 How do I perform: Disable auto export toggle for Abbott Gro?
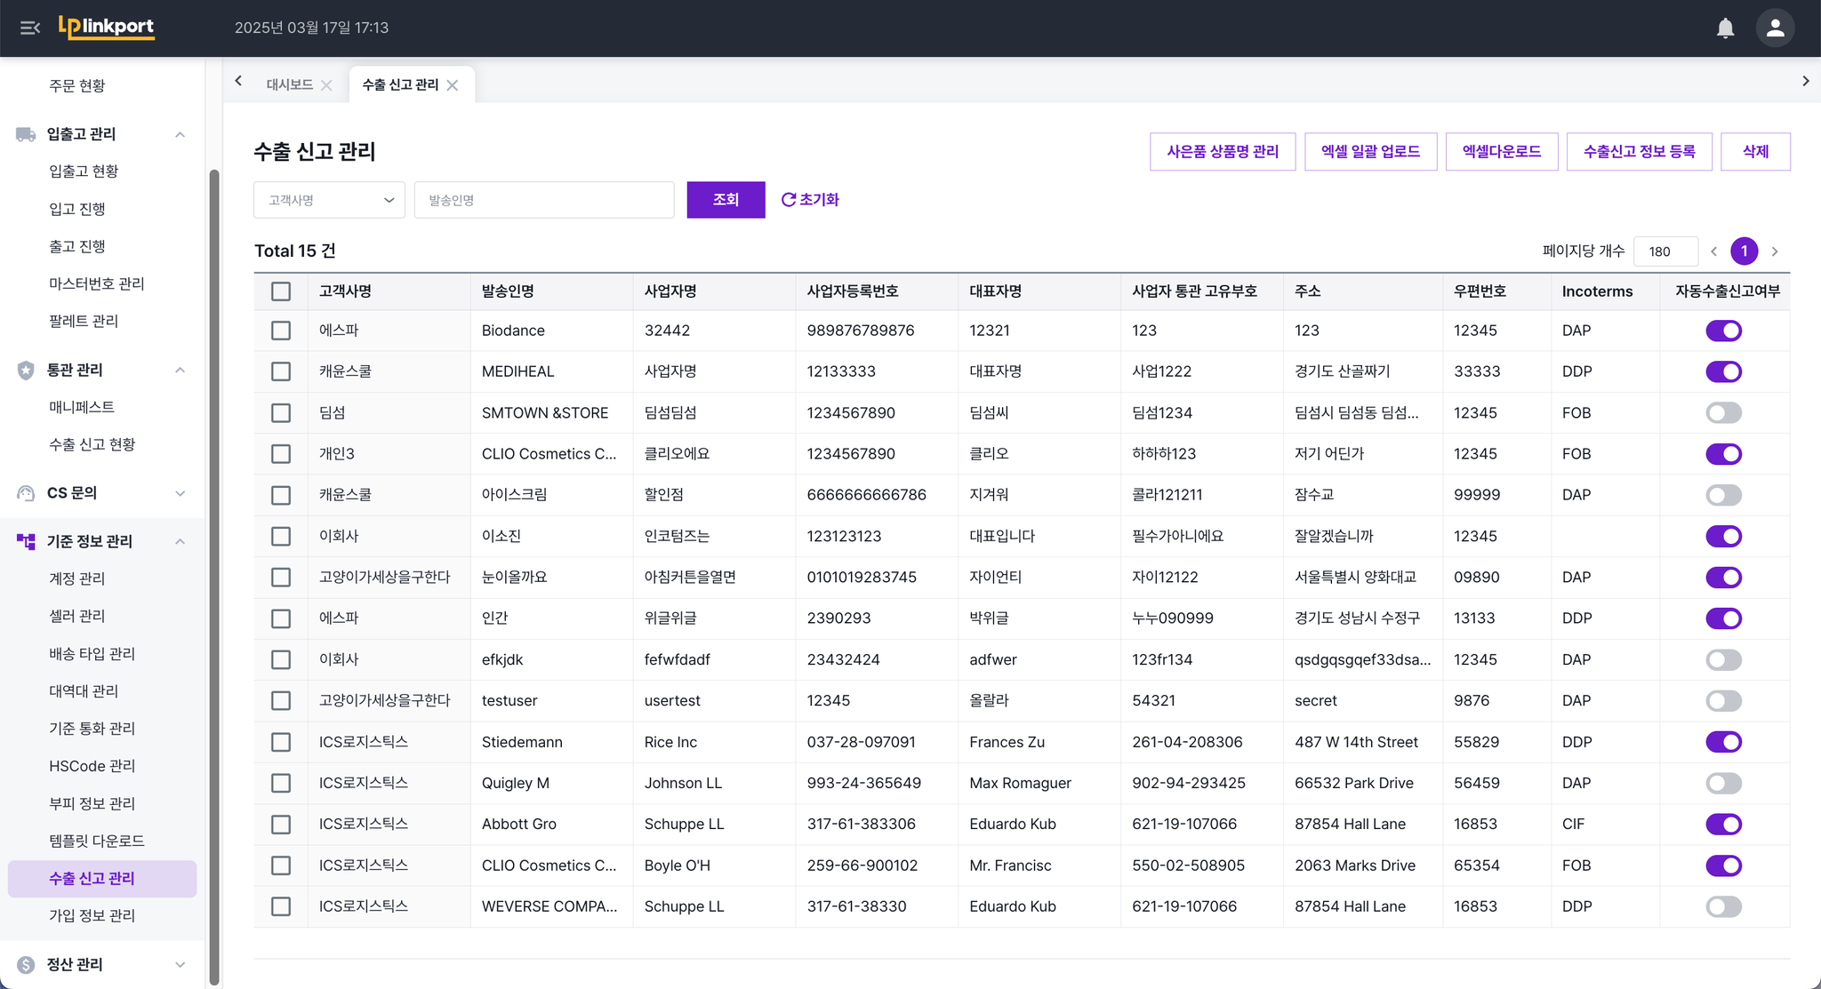point(1723,825)
